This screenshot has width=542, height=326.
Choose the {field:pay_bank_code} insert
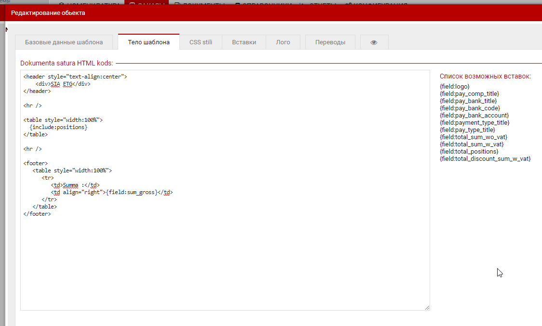pyautogui.click(x=470, y=108)
